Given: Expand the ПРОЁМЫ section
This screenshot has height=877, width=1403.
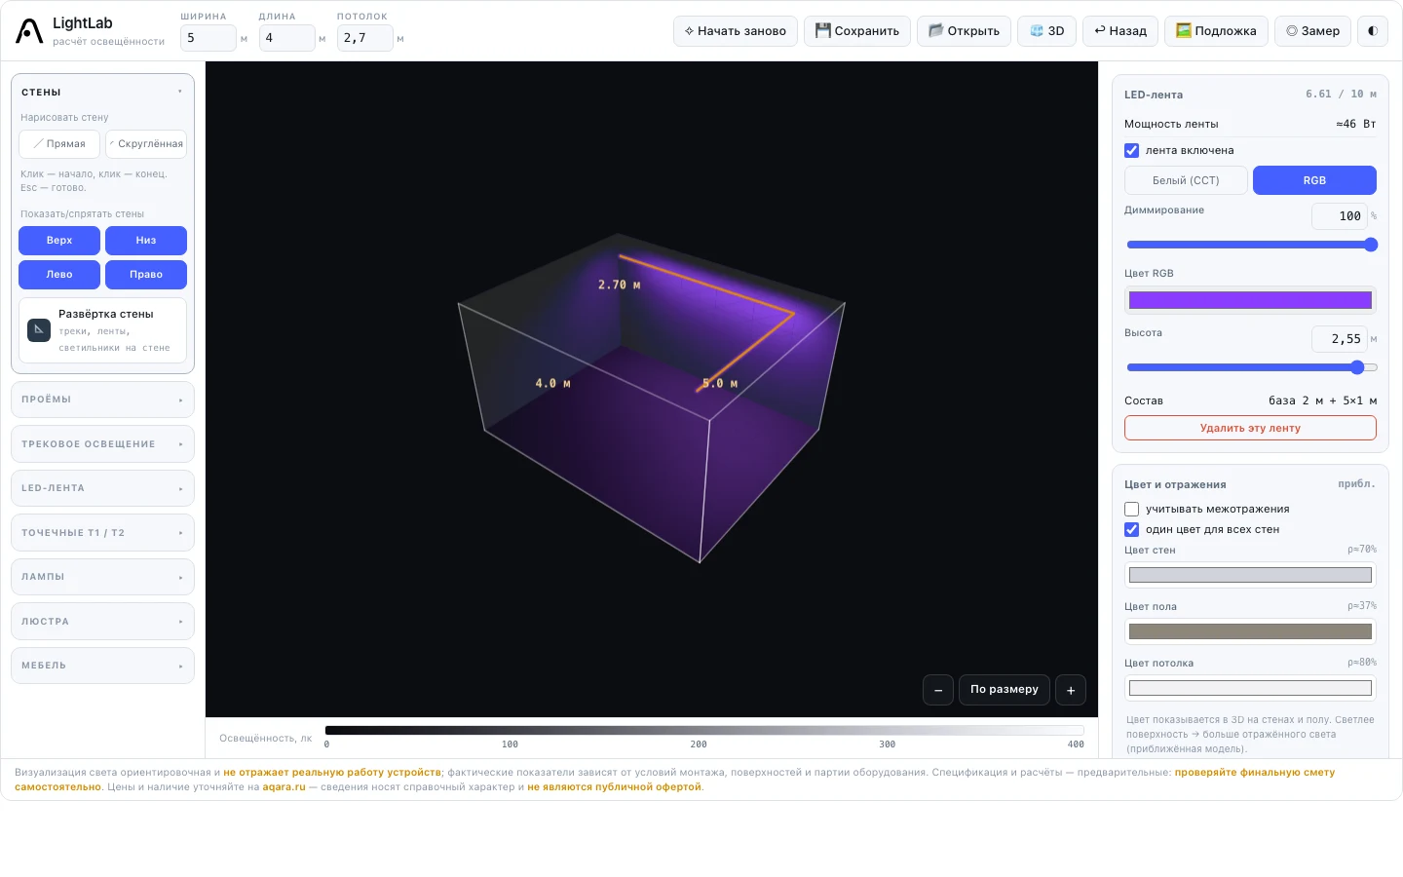Looking at the screenshot, I should pos(102,400).
